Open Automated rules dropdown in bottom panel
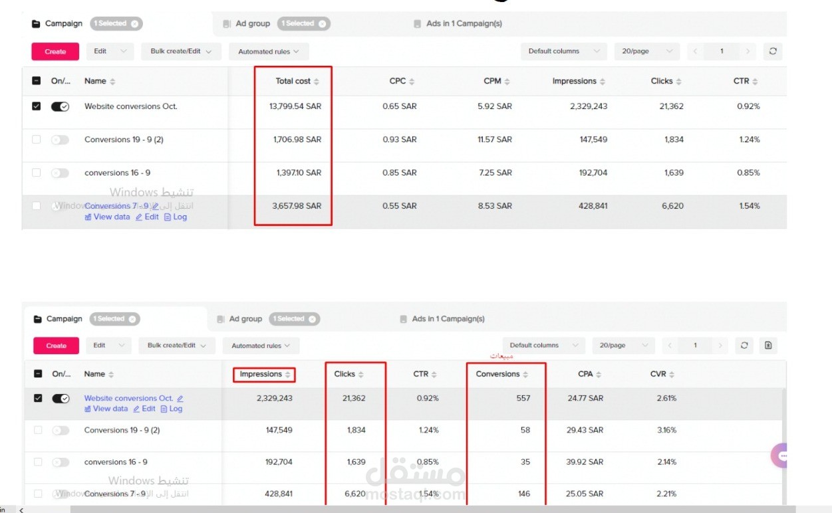832x513 pixels. (261, 346)
